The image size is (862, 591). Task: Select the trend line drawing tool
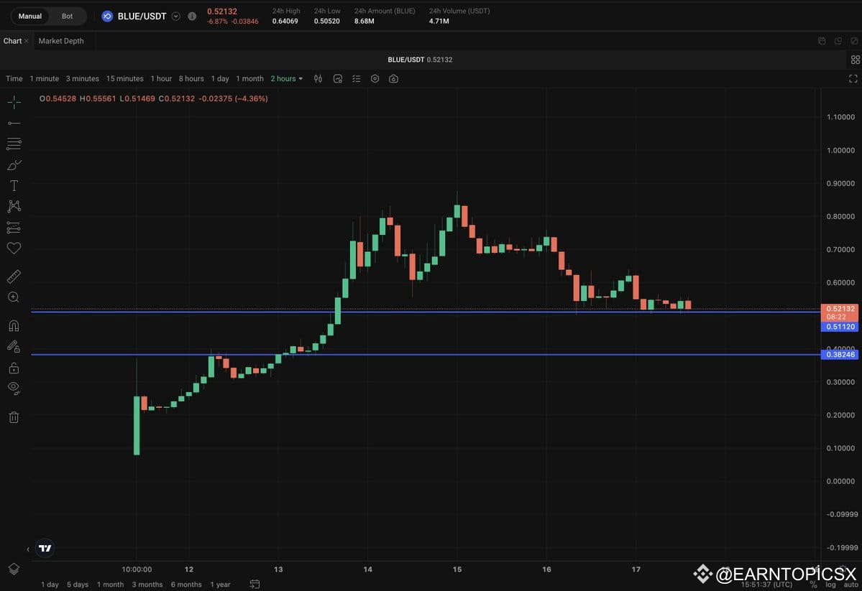(x=14, y=122)
